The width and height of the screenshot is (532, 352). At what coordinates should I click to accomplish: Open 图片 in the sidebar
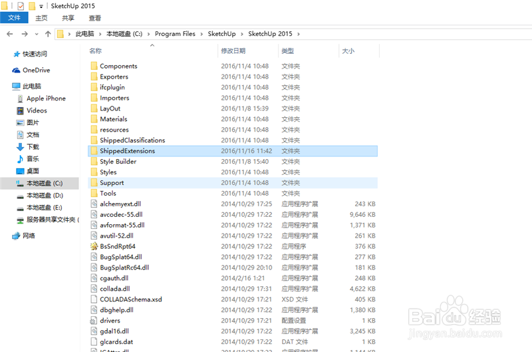[x=27, y=122]
